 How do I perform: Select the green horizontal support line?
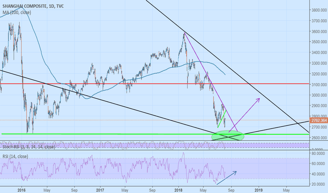(155, 134)
